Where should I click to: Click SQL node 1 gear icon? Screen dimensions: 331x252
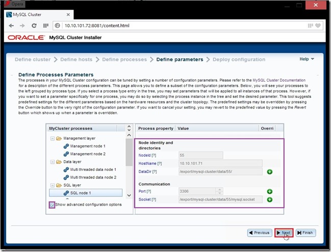[66, 193]
